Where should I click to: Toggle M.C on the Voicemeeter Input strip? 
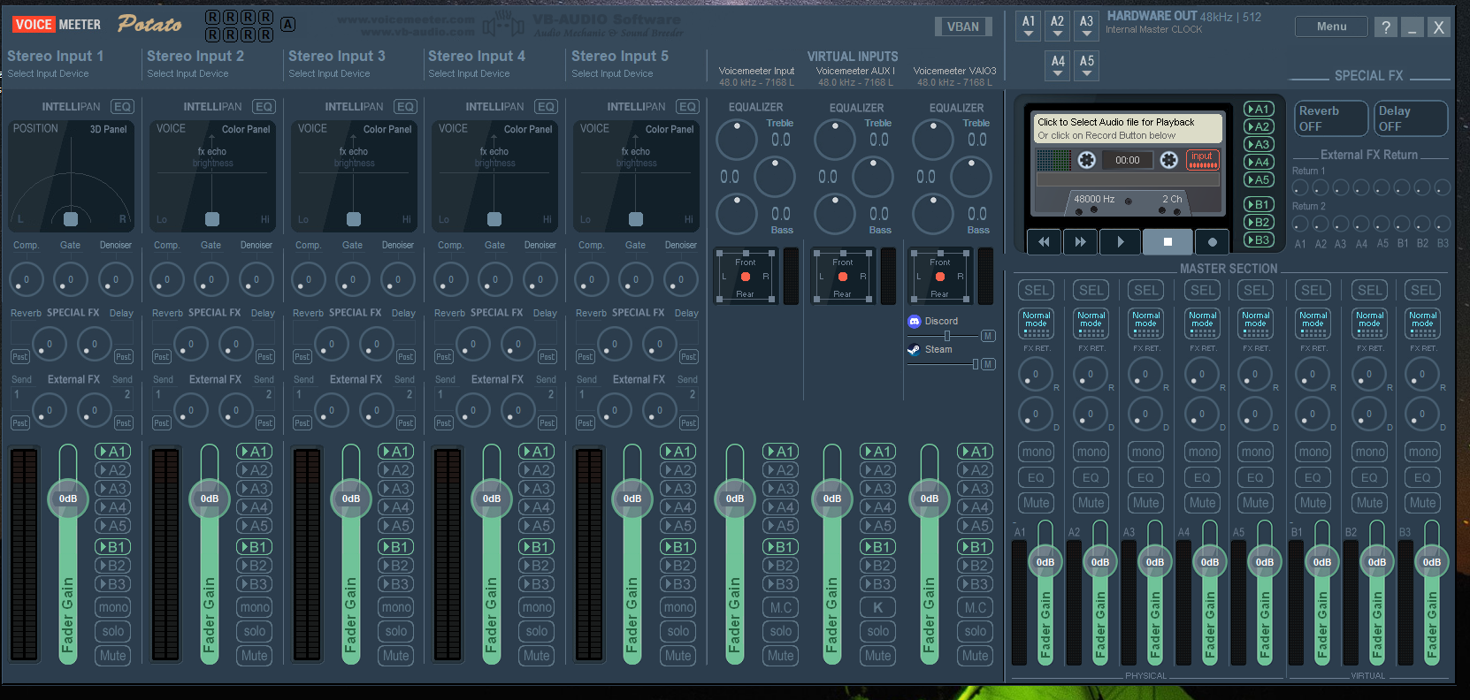click(x=781, y=607)
